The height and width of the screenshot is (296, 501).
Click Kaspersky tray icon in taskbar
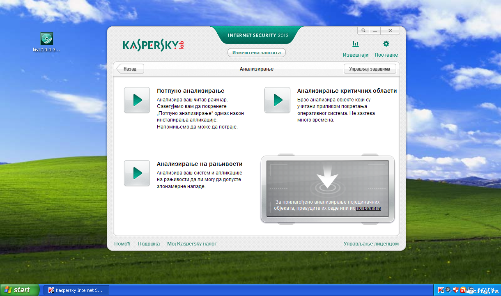tap(441, 290)
